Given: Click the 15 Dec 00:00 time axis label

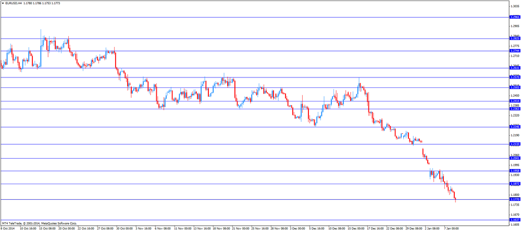Looking at the screenshot, I should coord(356,229).
